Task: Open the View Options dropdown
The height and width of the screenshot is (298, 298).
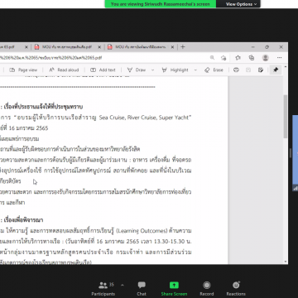Action: pos(241,4)
